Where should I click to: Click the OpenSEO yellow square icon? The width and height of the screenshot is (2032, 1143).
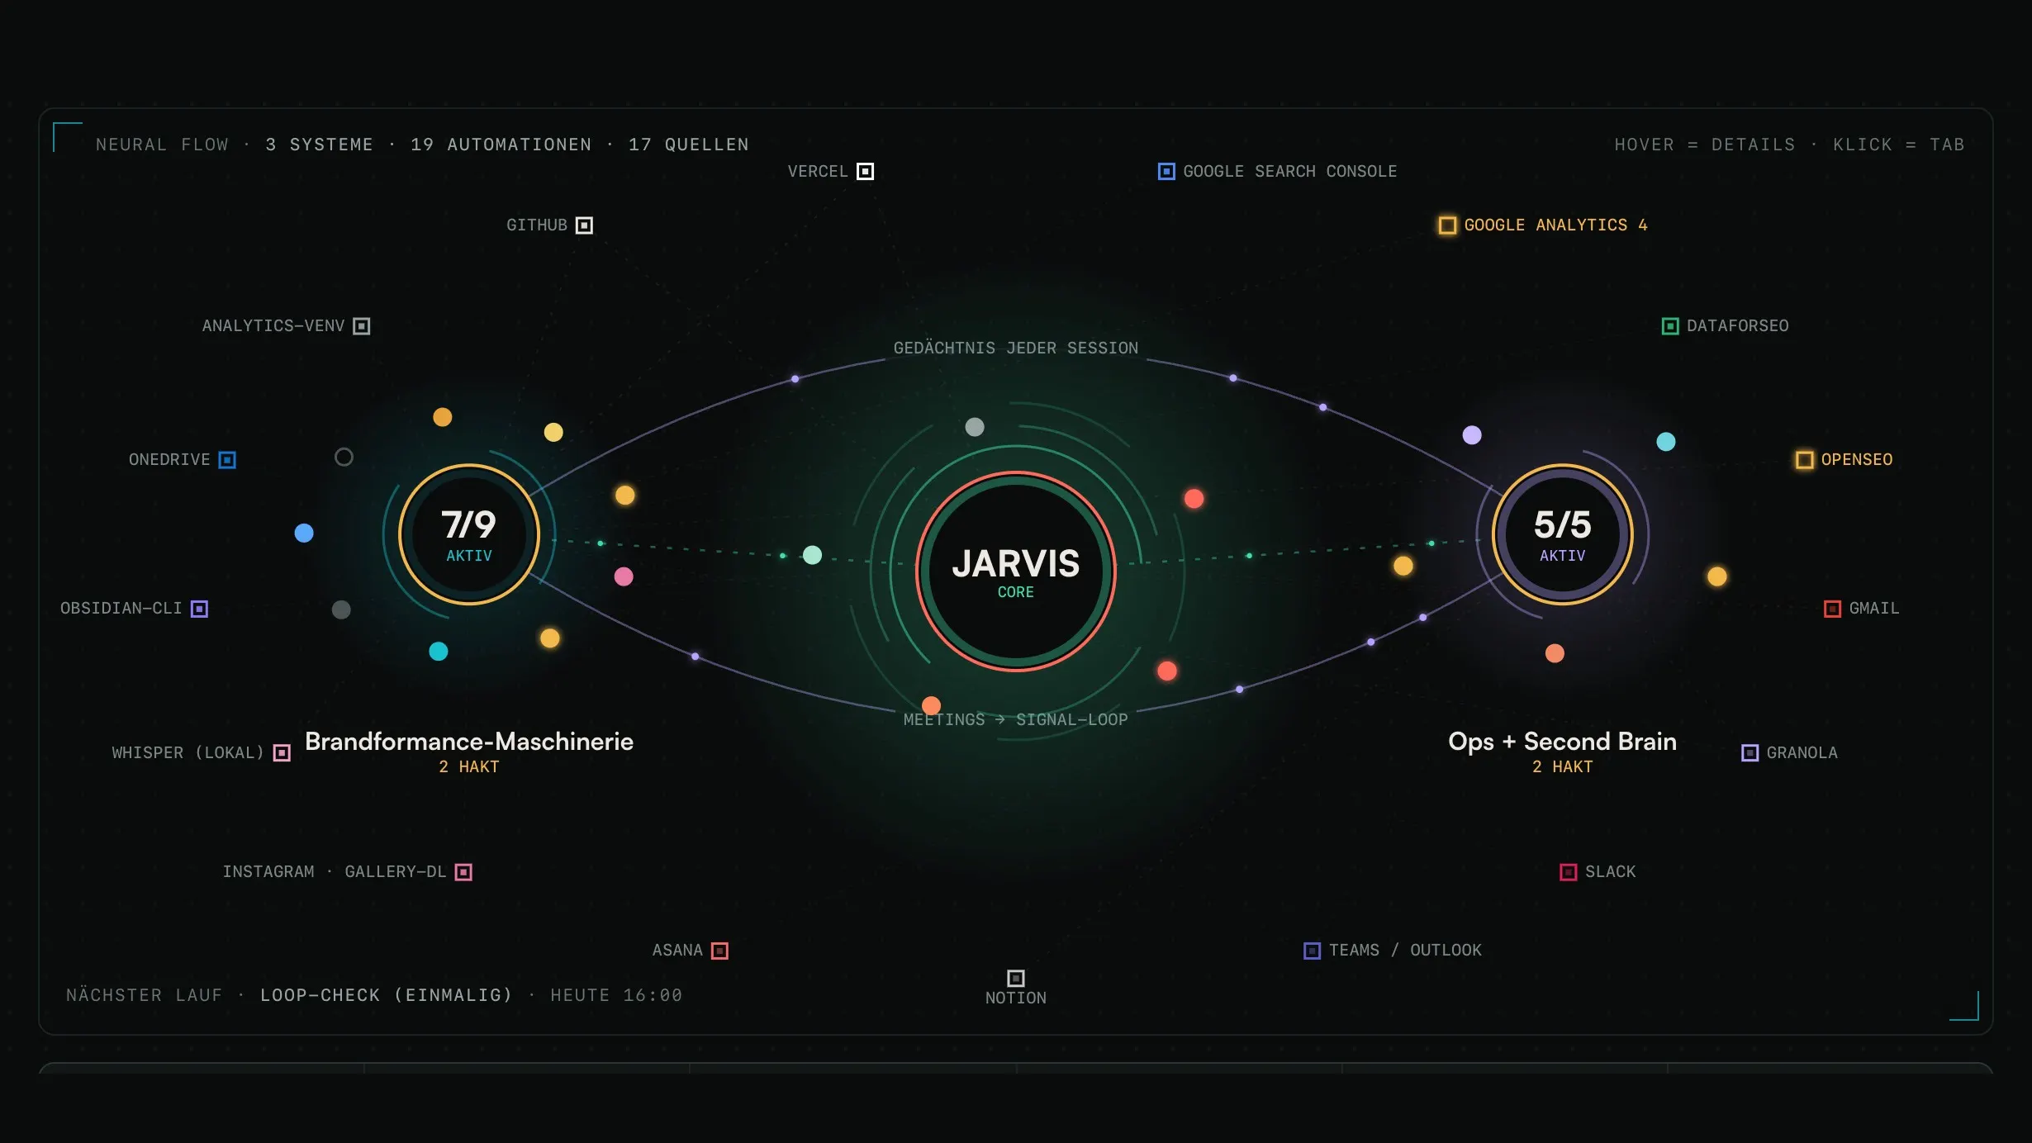pyautogui.click(x=1805, y=460)
